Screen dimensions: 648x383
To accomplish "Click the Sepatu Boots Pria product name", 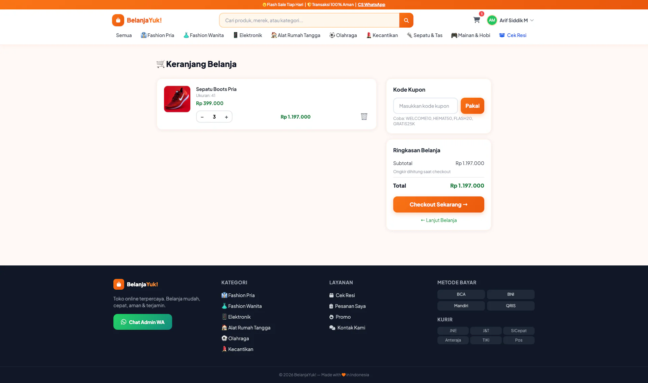I will coord(216,89).
